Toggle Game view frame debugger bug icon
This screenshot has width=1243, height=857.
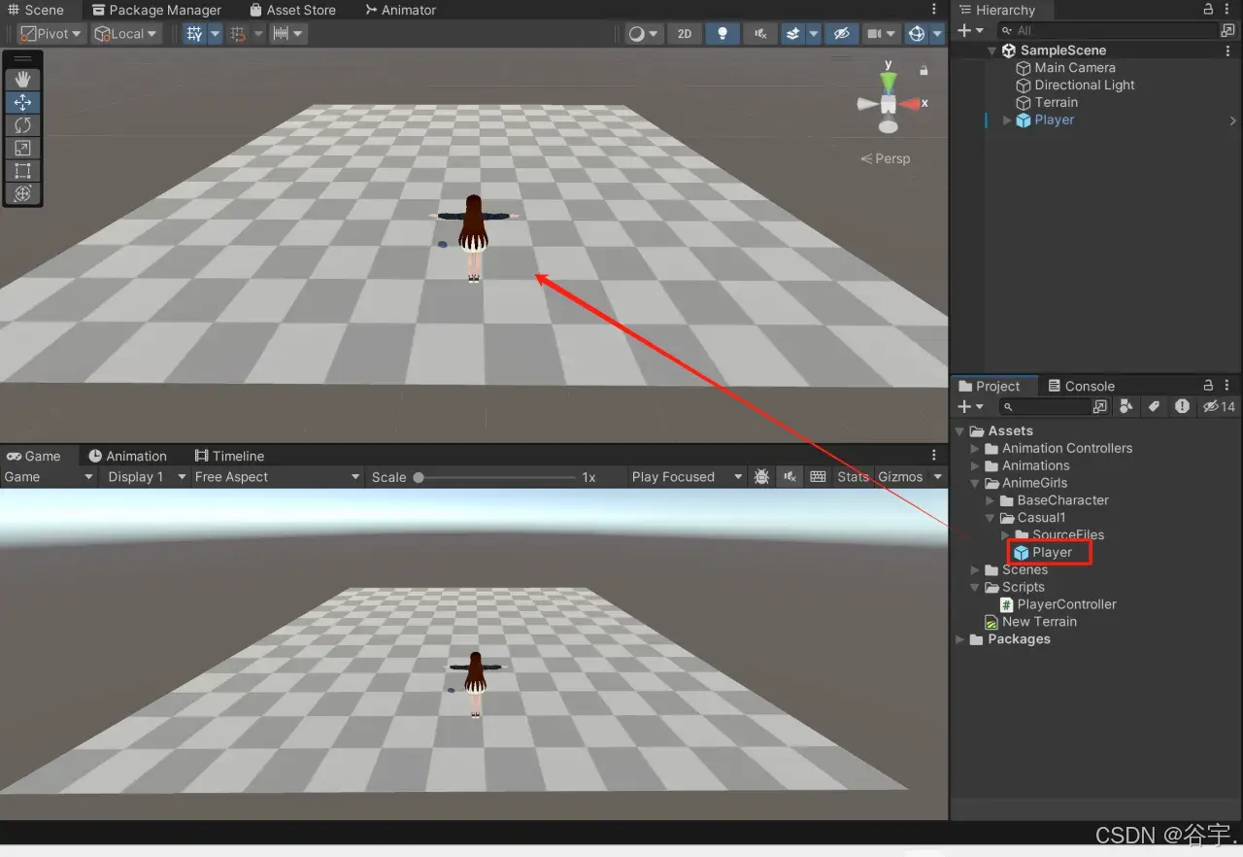point(762,477)
